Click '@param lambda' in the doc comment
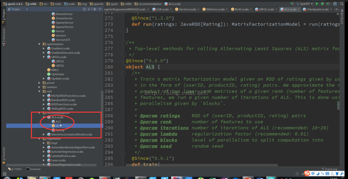The width and height of the screenshot is (348, 179). point(159,134)
